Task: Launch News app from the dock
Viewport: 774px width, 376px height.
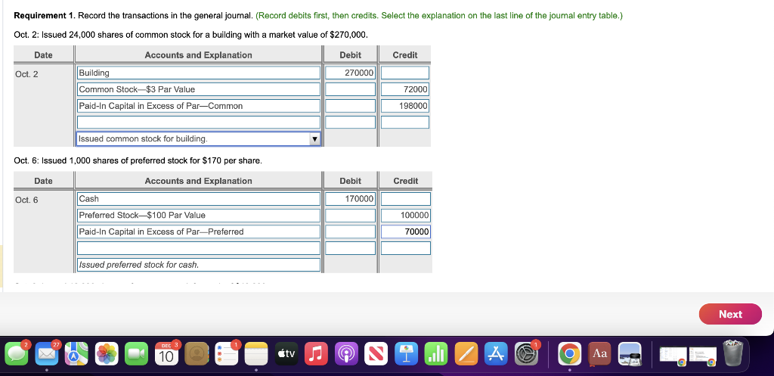Action: click(376, 354)
